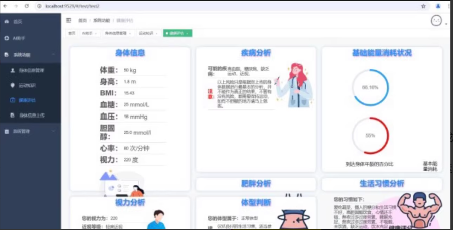The width and height of the screenshot is (453, 230).
Task: Close the AI助手 tab with its x
Action: click(x=96, y=34)
